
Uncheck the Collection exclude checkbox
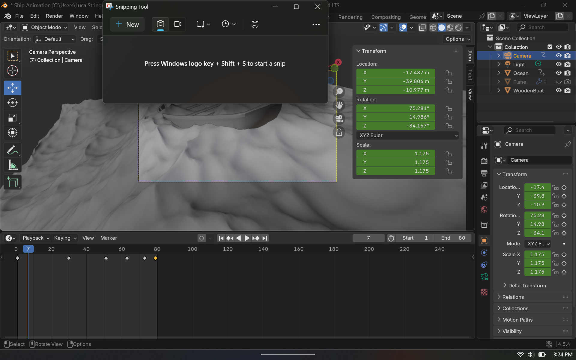point(550,47)
